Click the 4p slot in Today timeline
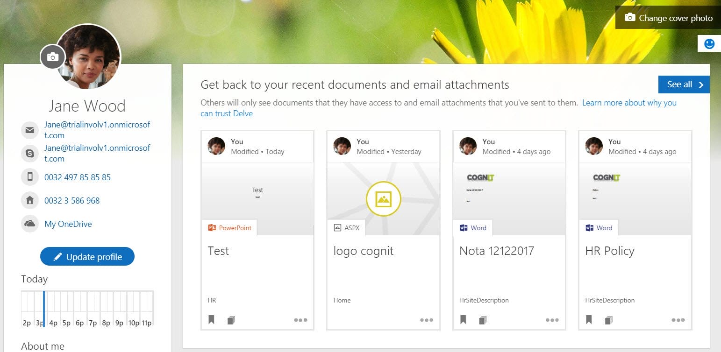 pyautogui.click(x=53, y=308)
